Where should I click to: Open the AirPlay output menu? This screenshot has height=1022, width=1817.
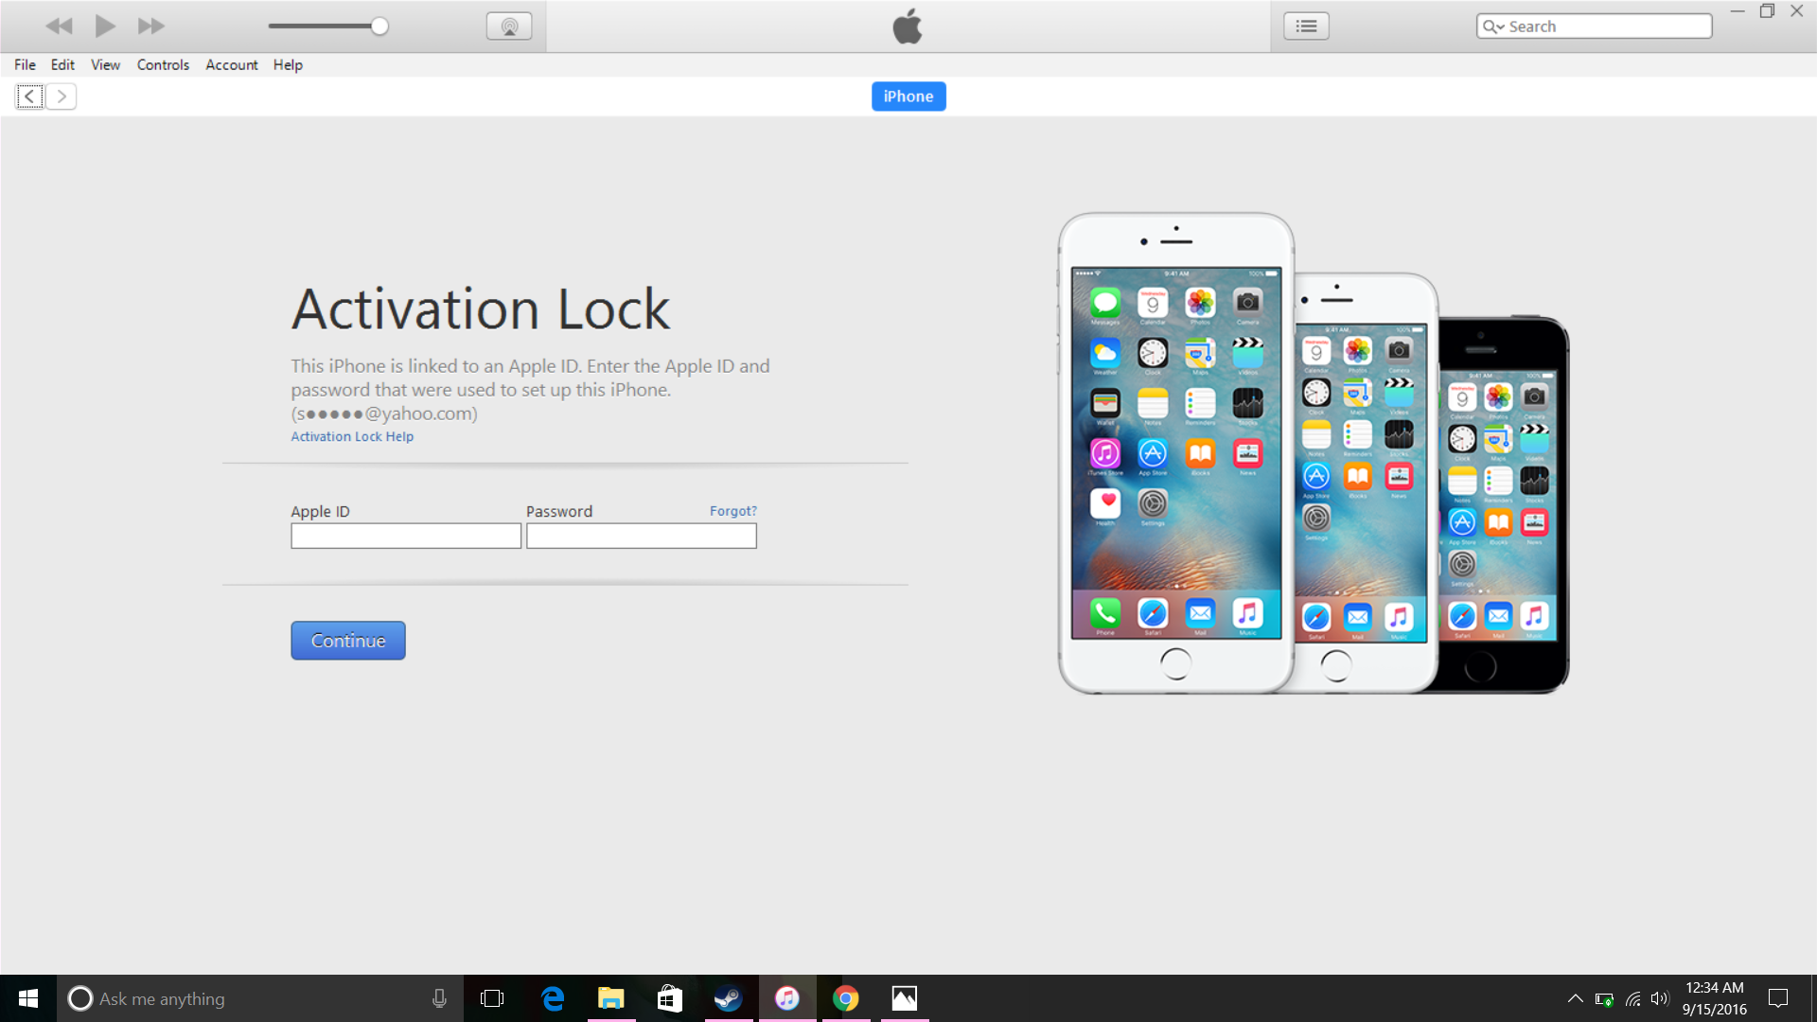509,26
